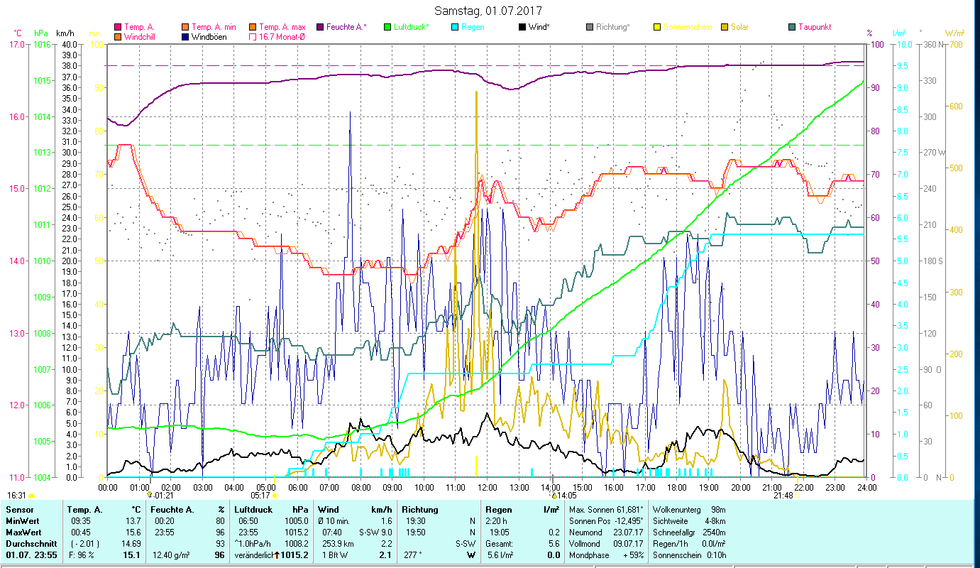Select the Windböen legend label

[x=209, y=37]
